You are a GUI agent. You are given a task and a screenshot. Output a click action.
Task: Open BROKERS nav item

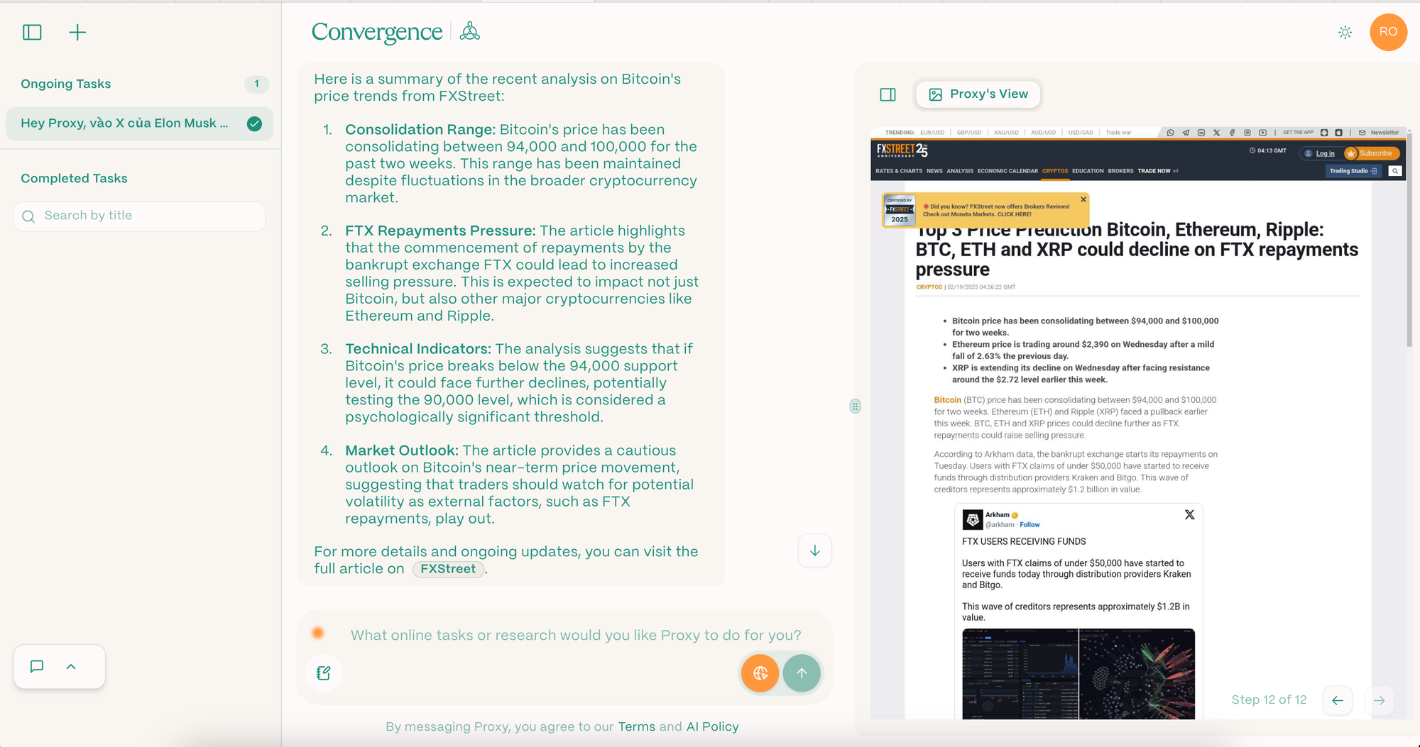point(1120,171)
